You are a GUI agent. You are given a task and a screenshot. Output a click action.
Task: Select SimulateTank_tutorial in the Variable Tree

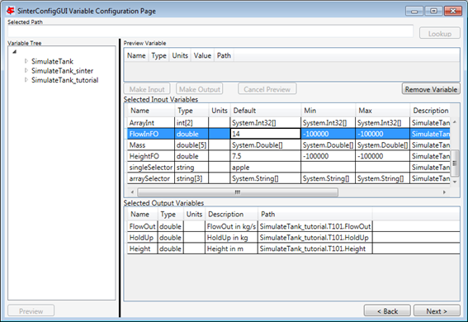[64, 80]
